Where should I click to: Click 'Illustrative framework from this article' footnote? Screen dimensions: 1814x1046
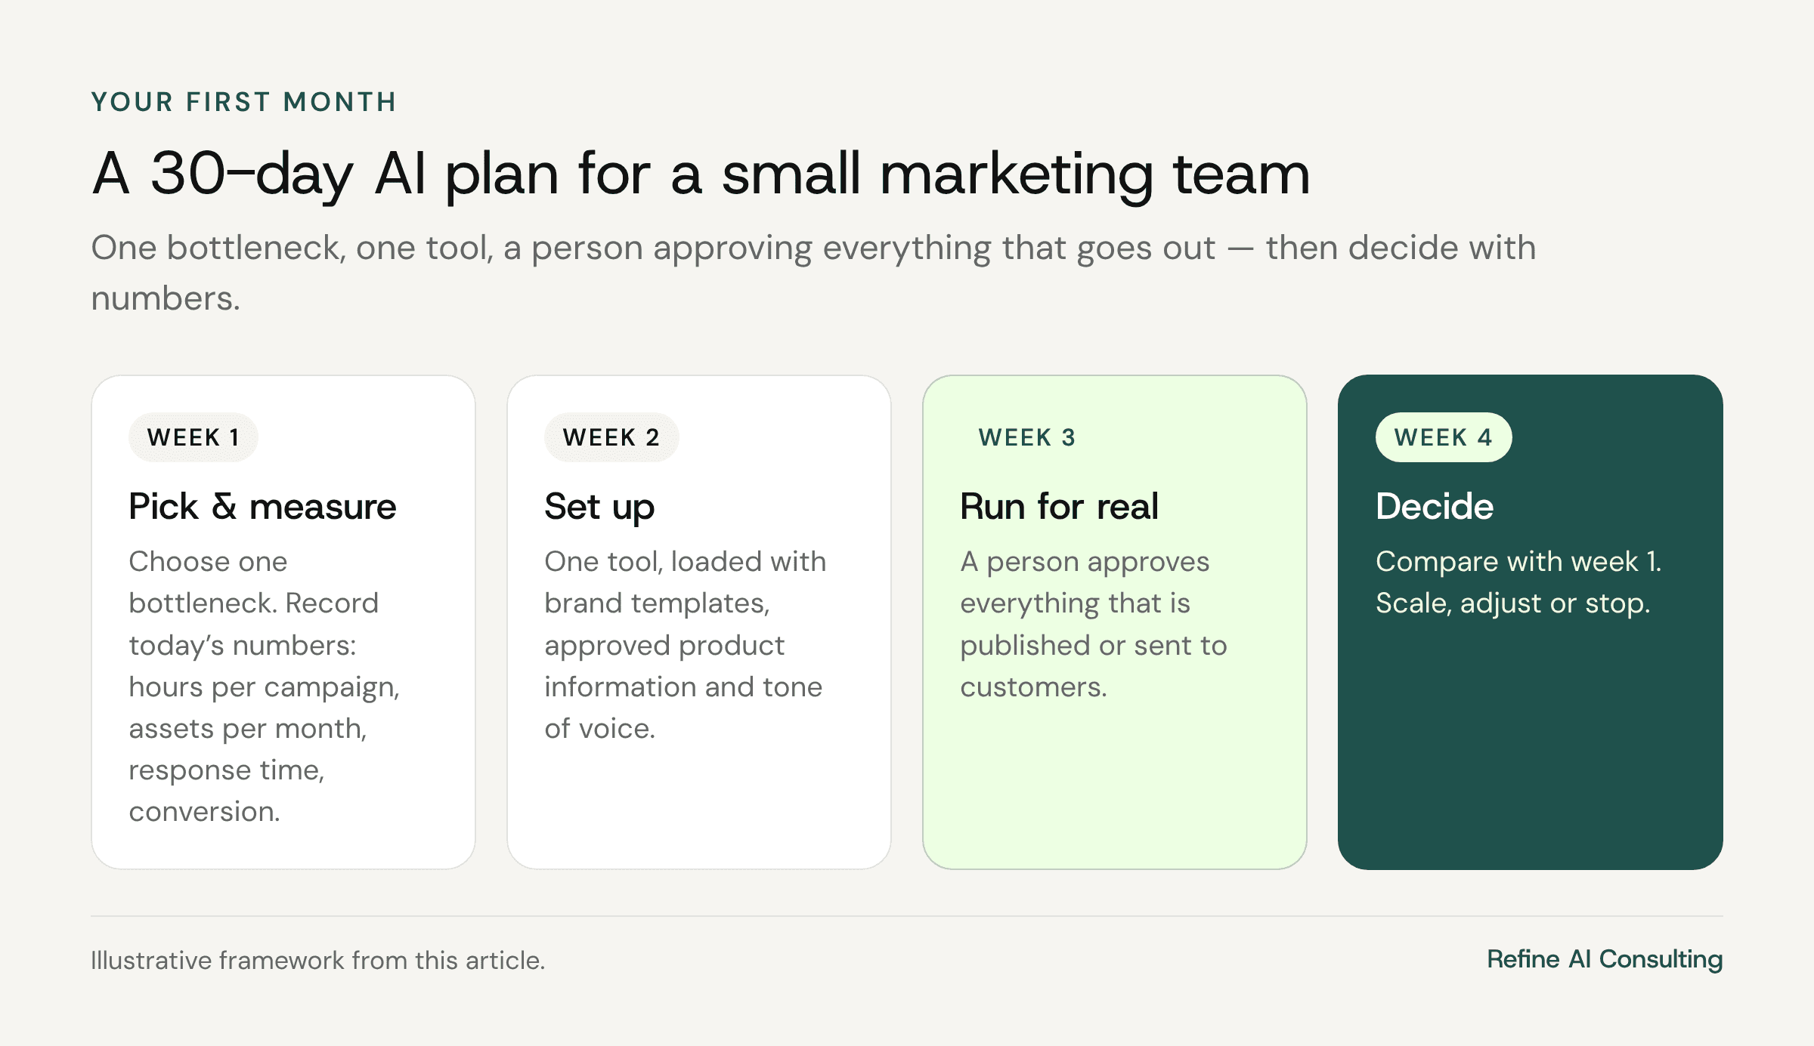[317, 961]
